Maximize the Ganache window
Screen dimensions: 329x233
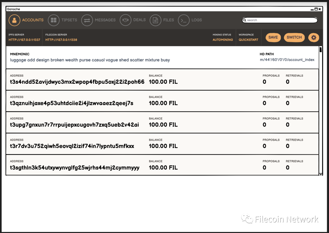tap(316, 9)
